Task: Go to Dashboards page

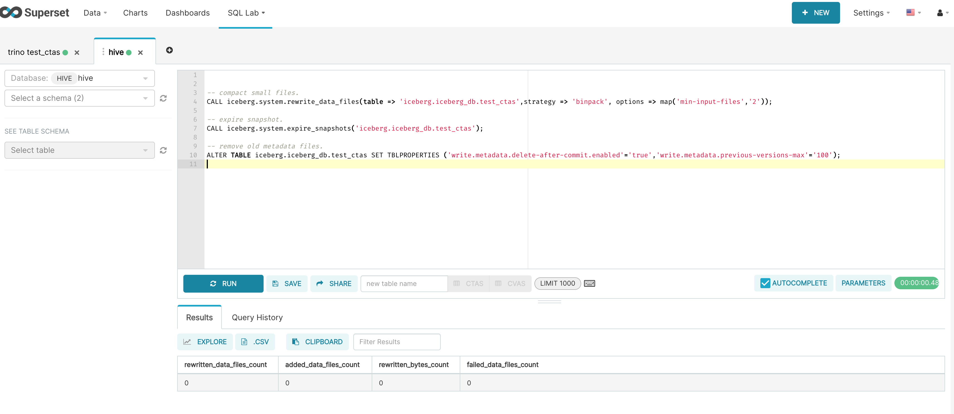Action: coord(188,13)
